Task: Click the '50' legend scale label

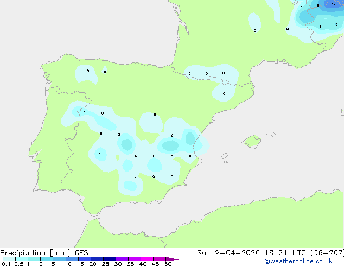Action: click(x=168, y=264)
